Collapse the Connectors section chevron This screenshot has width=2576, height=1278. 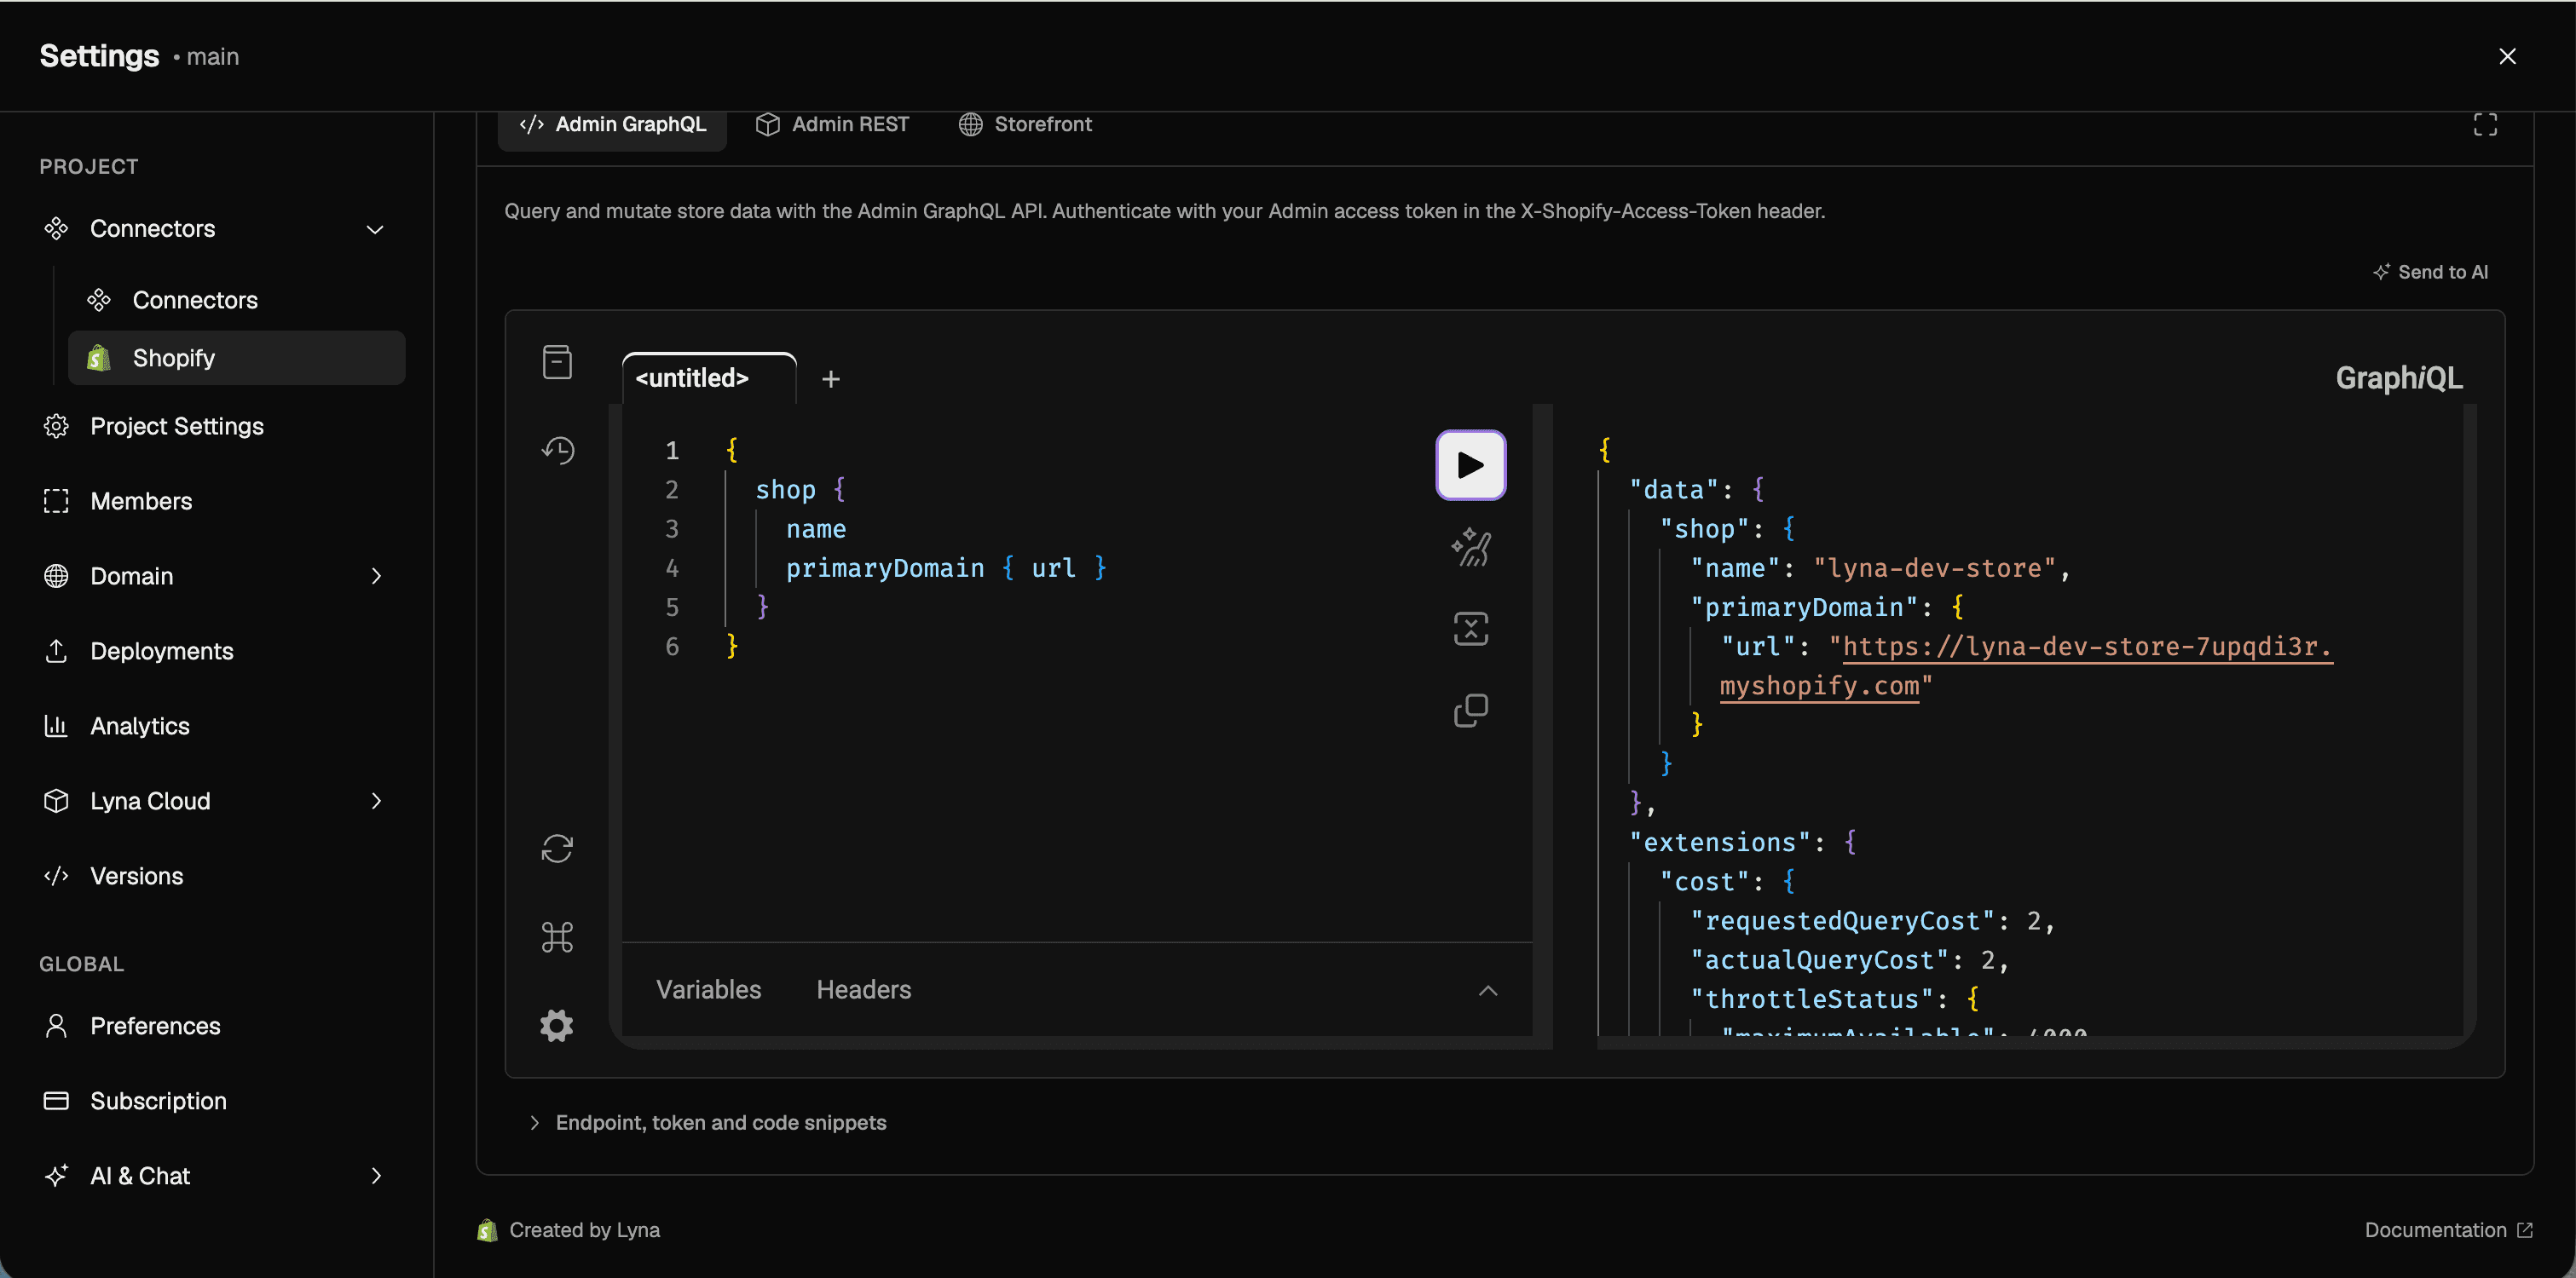click(375, 230)
